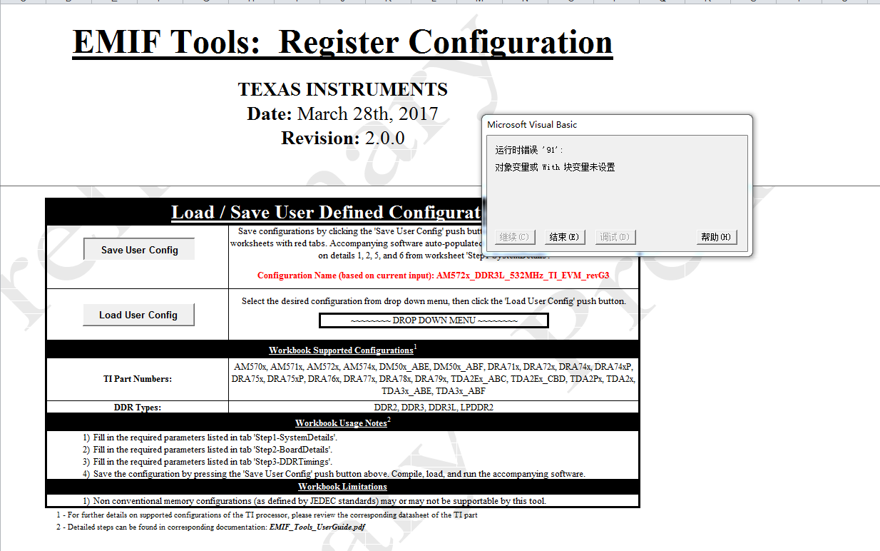Click the greyed 调试(D) debug button
The width and height of the screenshot is (880, 551).
pyautogui.click(x=615, y=237)
